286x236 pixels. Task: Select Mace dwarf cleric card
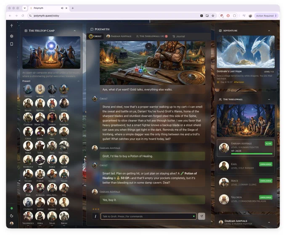click(x=246, y=183)
